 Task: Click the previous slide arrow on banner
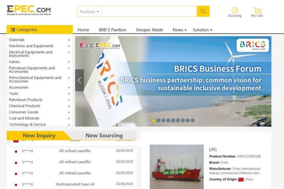(80, 80)
